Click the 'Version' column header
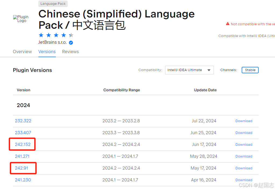The width and height of the screenshot is (275, 190). [24, 90]
